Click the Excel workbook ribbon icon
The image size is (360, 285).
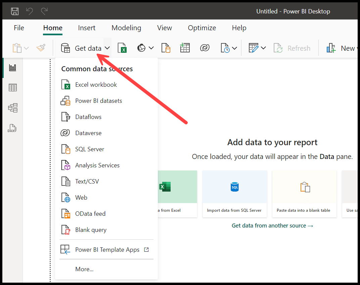122,48
